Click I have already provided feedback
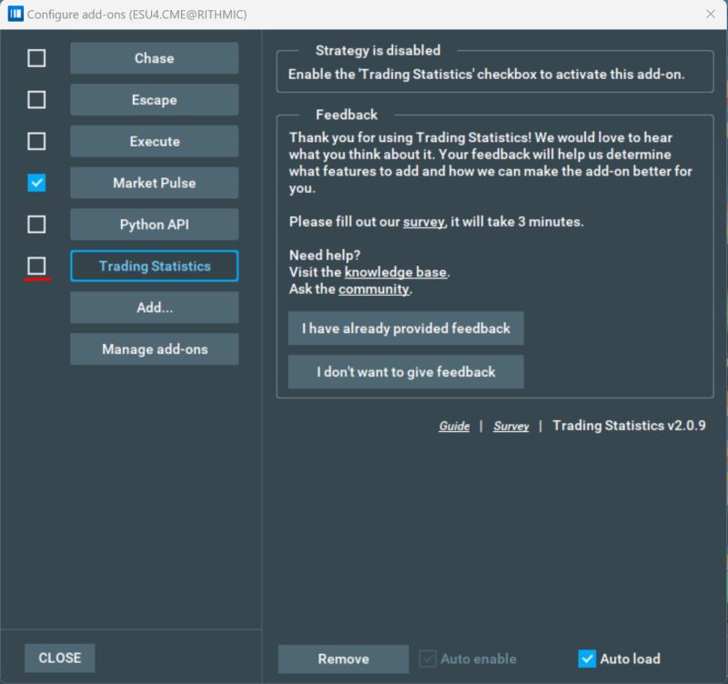The width and height of the screenshot is (728, 684). pyautogui.click(x=406, y=328)
